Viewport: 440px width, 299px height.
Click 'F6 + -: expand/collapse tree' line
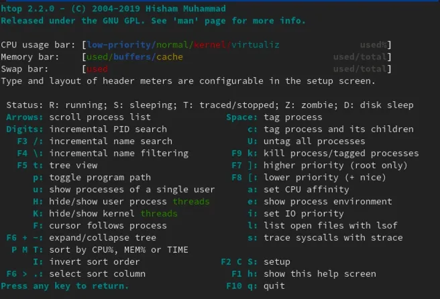click(90, 238)
